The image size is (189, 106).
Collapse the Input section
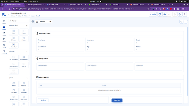coord(27,78)
